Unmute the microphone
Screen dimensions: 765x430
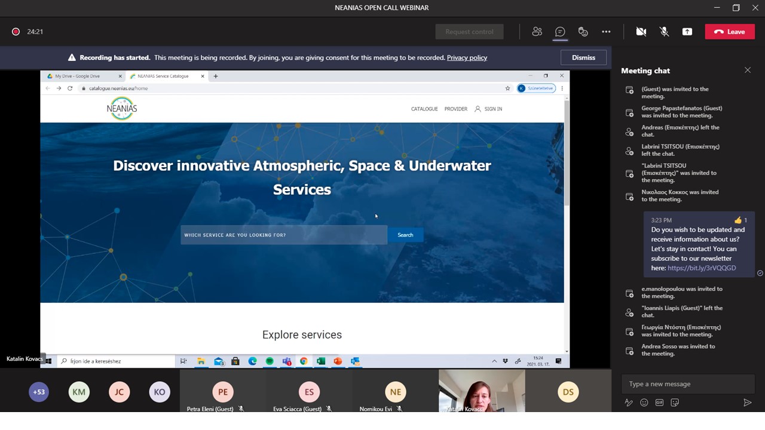664,32
